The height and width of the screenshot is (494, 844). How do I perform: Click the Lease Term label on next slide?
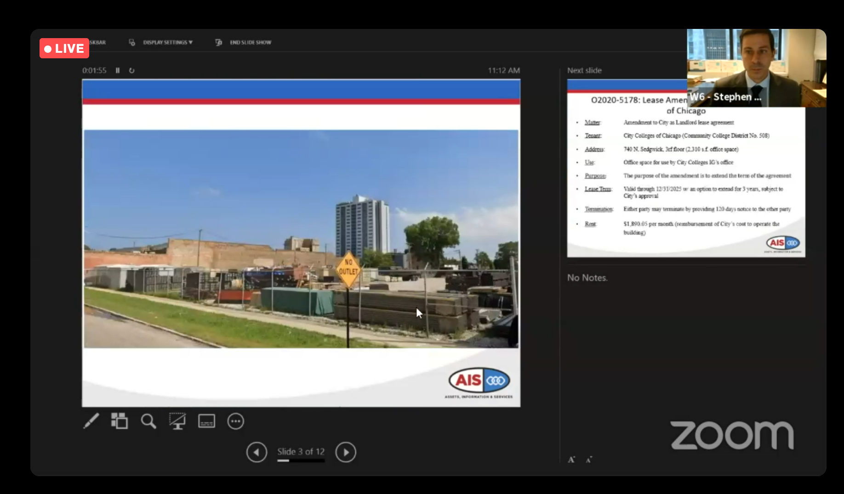tap(598, 189)
